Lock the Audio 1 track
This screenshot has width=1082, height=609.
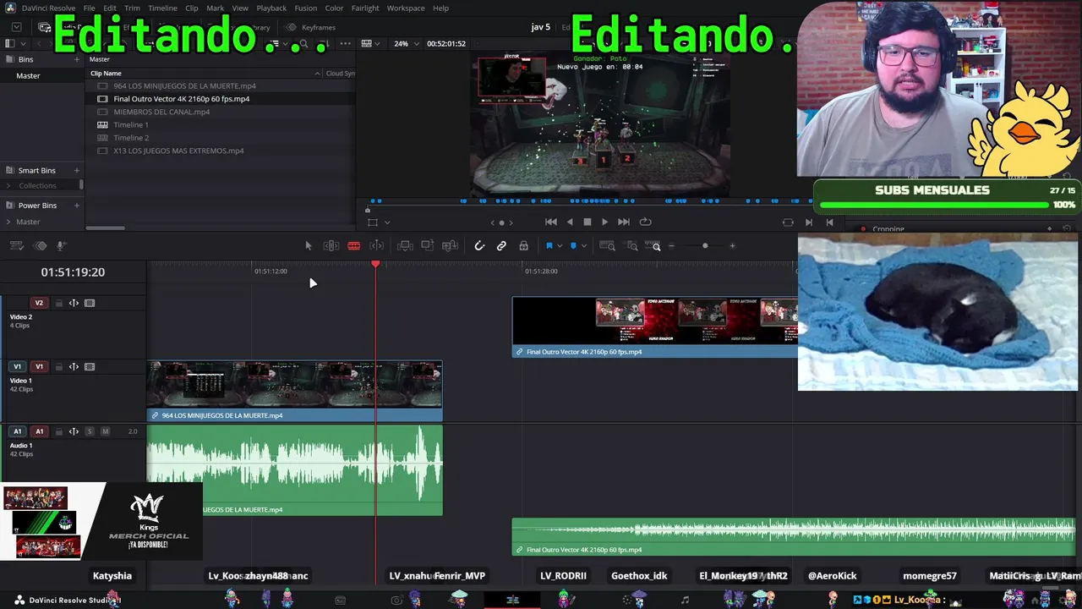click(x=58, y=431)
